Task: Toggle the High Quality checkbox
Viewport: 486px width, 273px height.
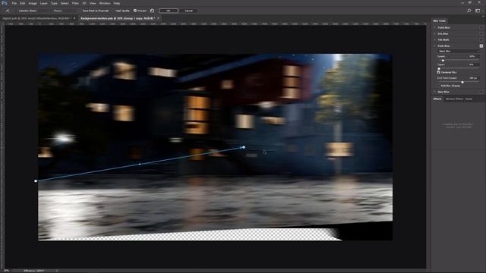Action: tap(113, 11)
